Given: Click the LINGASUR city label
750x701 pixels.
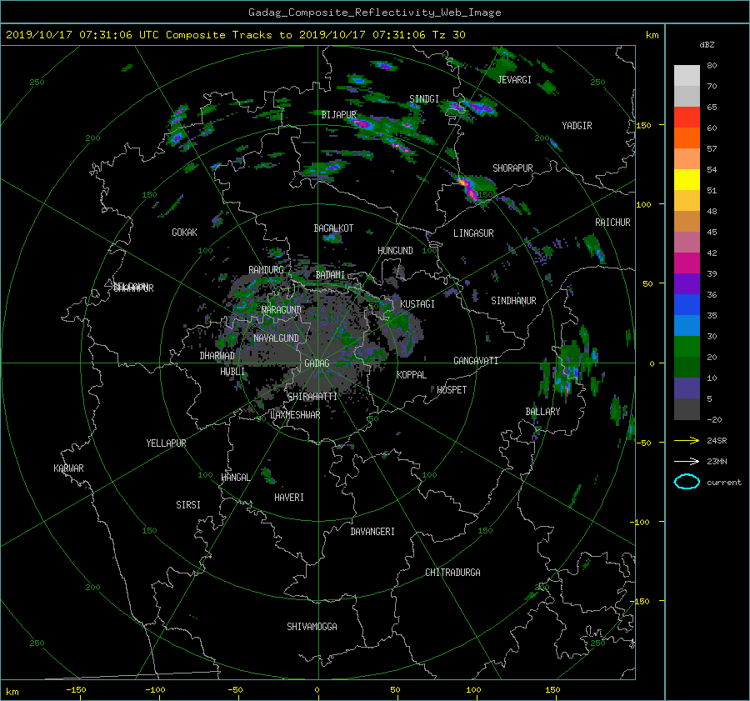Looking at the screenshot, I should (x=473, y=233).
